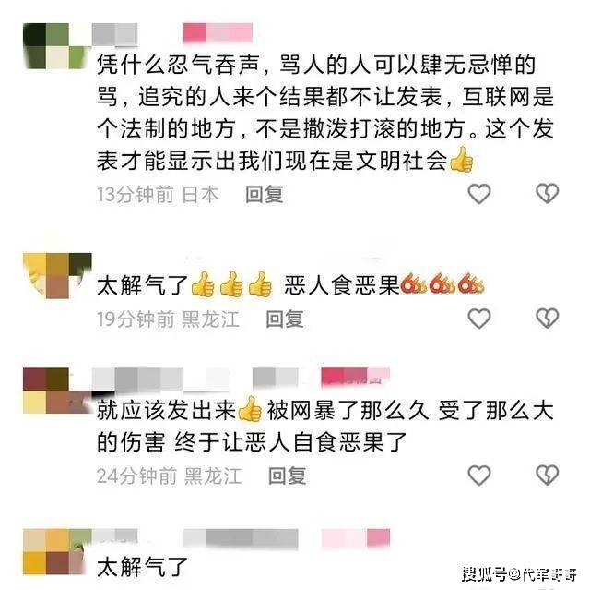
Task: Tap the blurred username of first commenter
Action: point(114,35)
